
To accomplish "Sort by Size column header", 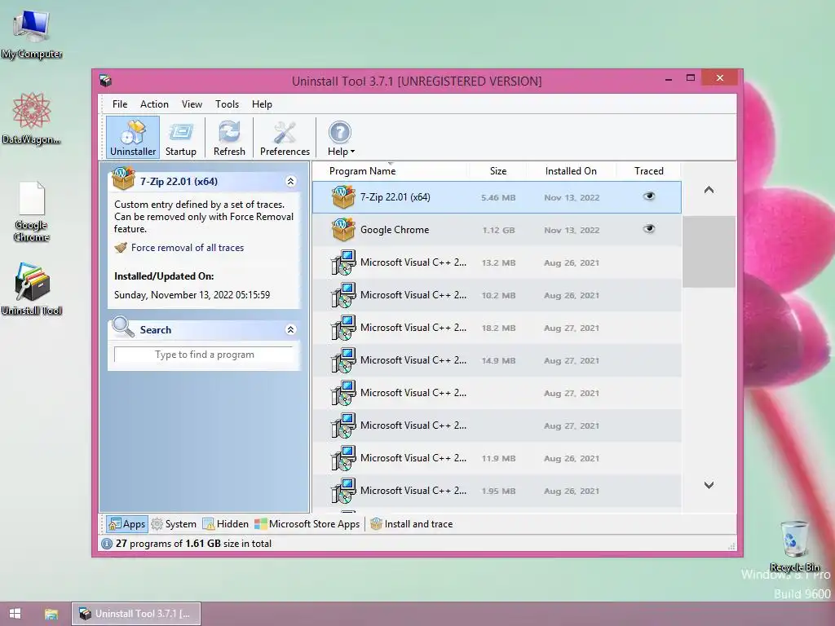I will pyautogui.click(x=497, y=171).
